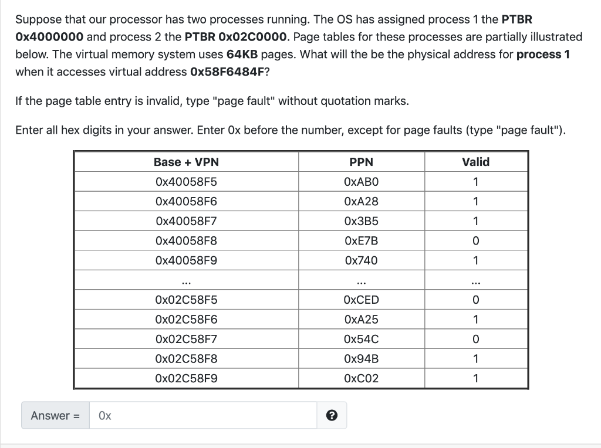Click the 0x02C58F9 entry
The height and width of the screenshot is (448, 601).
[185, 378]
